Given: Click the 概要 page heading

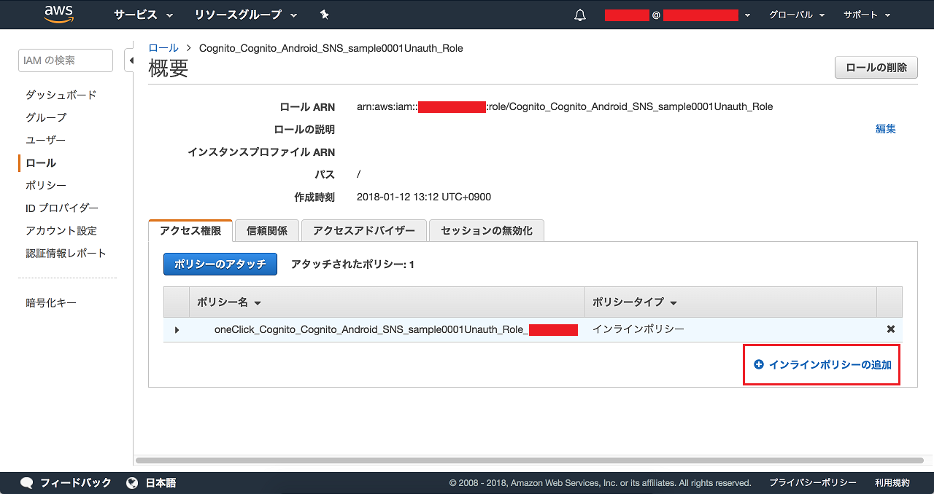Looking at the screenshot, I should coord(169,68).
